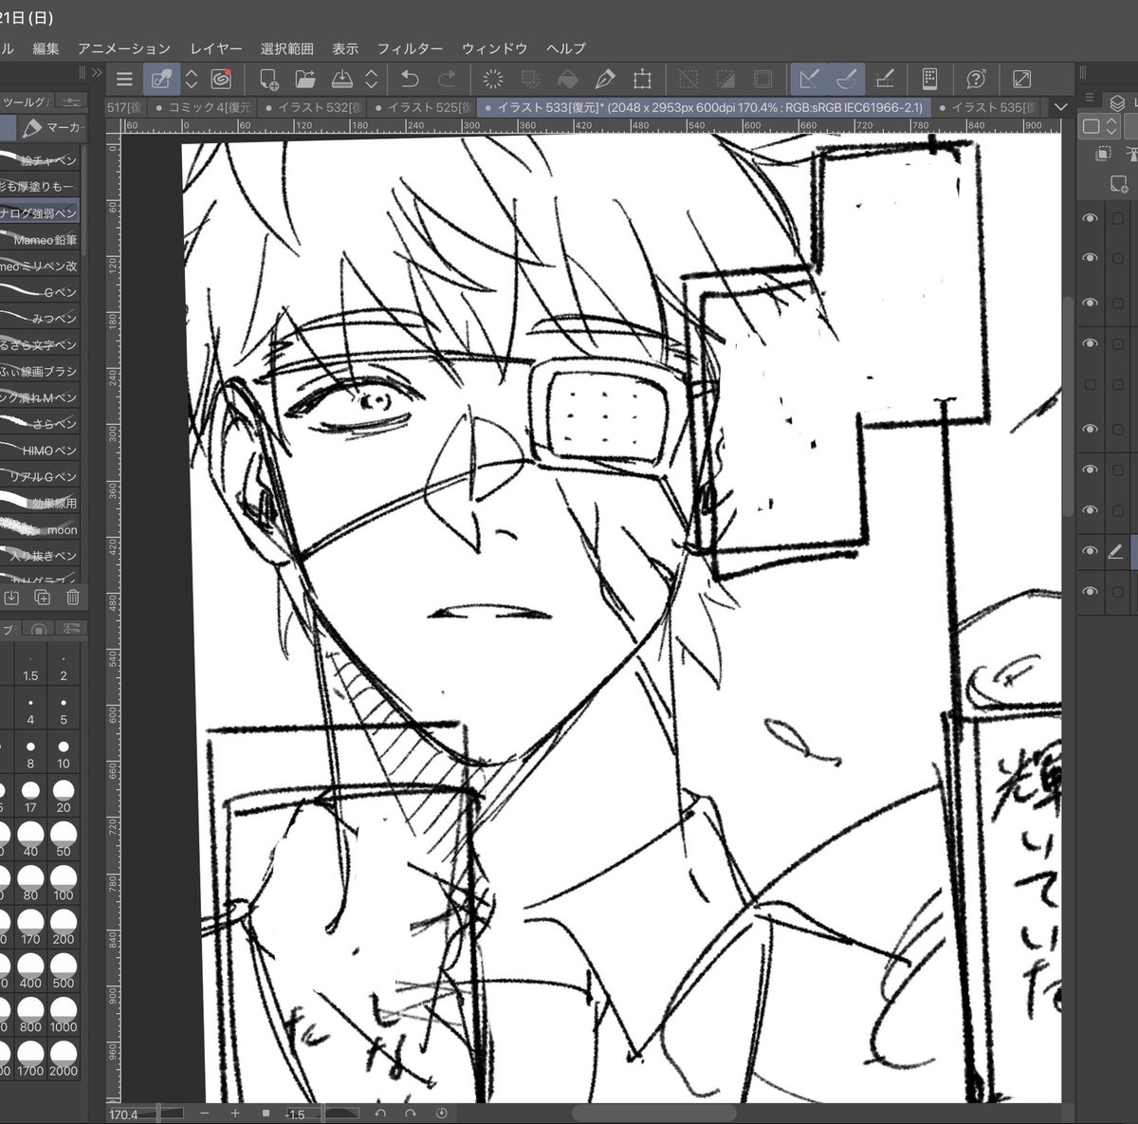Click invert selection icon
Viewport: 1138px width, 1124px height.
[x=725, y=80]
